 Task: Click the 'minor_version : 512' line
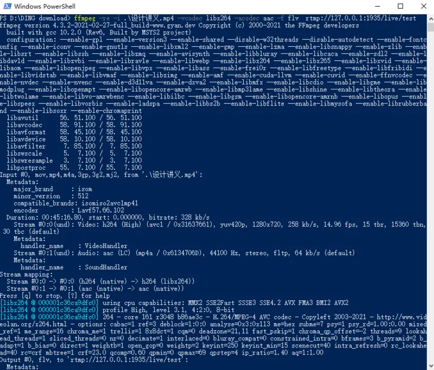(x=51, y=196)
